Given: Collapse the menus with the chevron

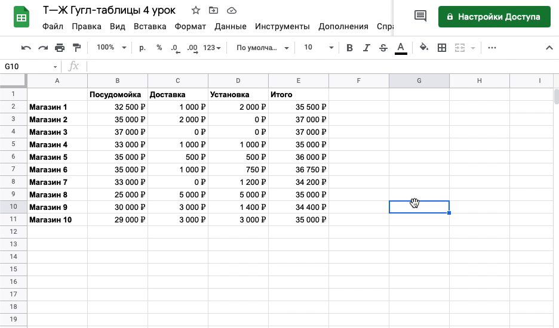Looking at the screenshot, I should [x=549, y=48].
